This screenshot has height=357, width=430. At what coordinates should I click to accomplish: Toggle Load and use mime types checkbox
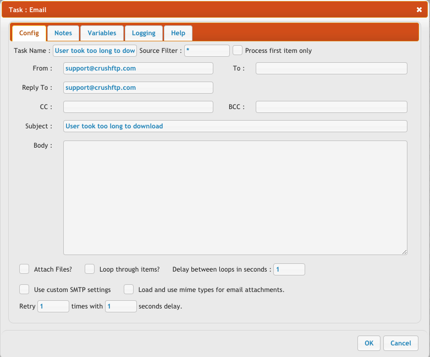tap(129, 289)
